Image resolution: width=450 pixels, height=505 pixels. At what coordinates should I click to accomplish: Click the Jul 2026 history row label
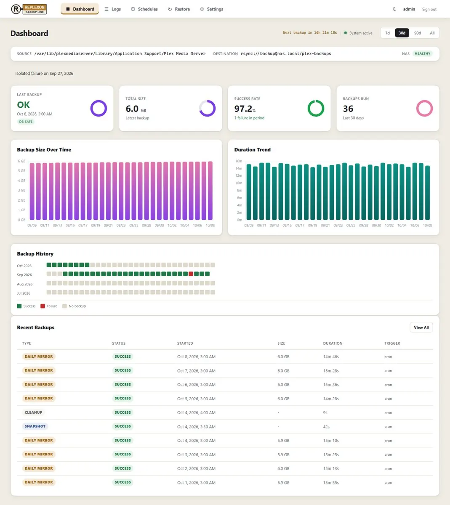coord(24,293)
